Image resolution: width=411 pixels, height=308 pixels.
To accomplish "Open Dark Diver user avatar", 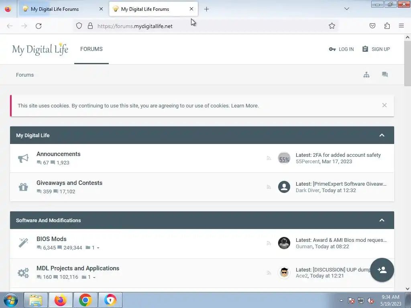I will click(284, 187).
